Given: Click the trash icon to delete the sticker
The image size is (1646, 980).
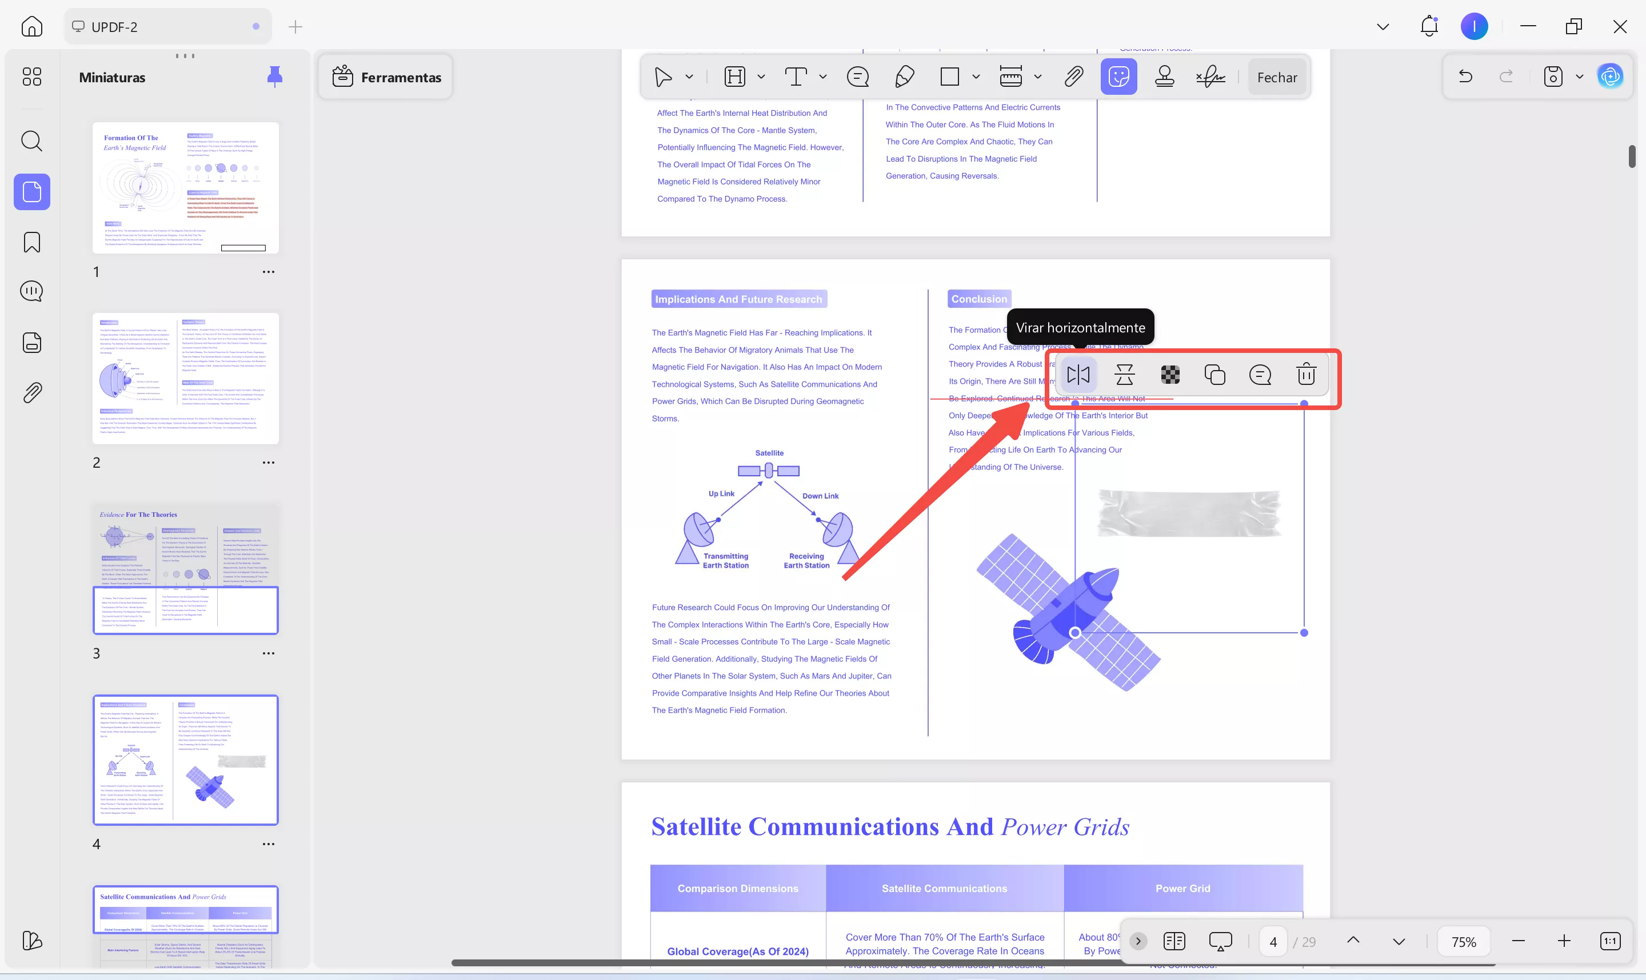Looking at the screenshot, I should [1306, 375].
